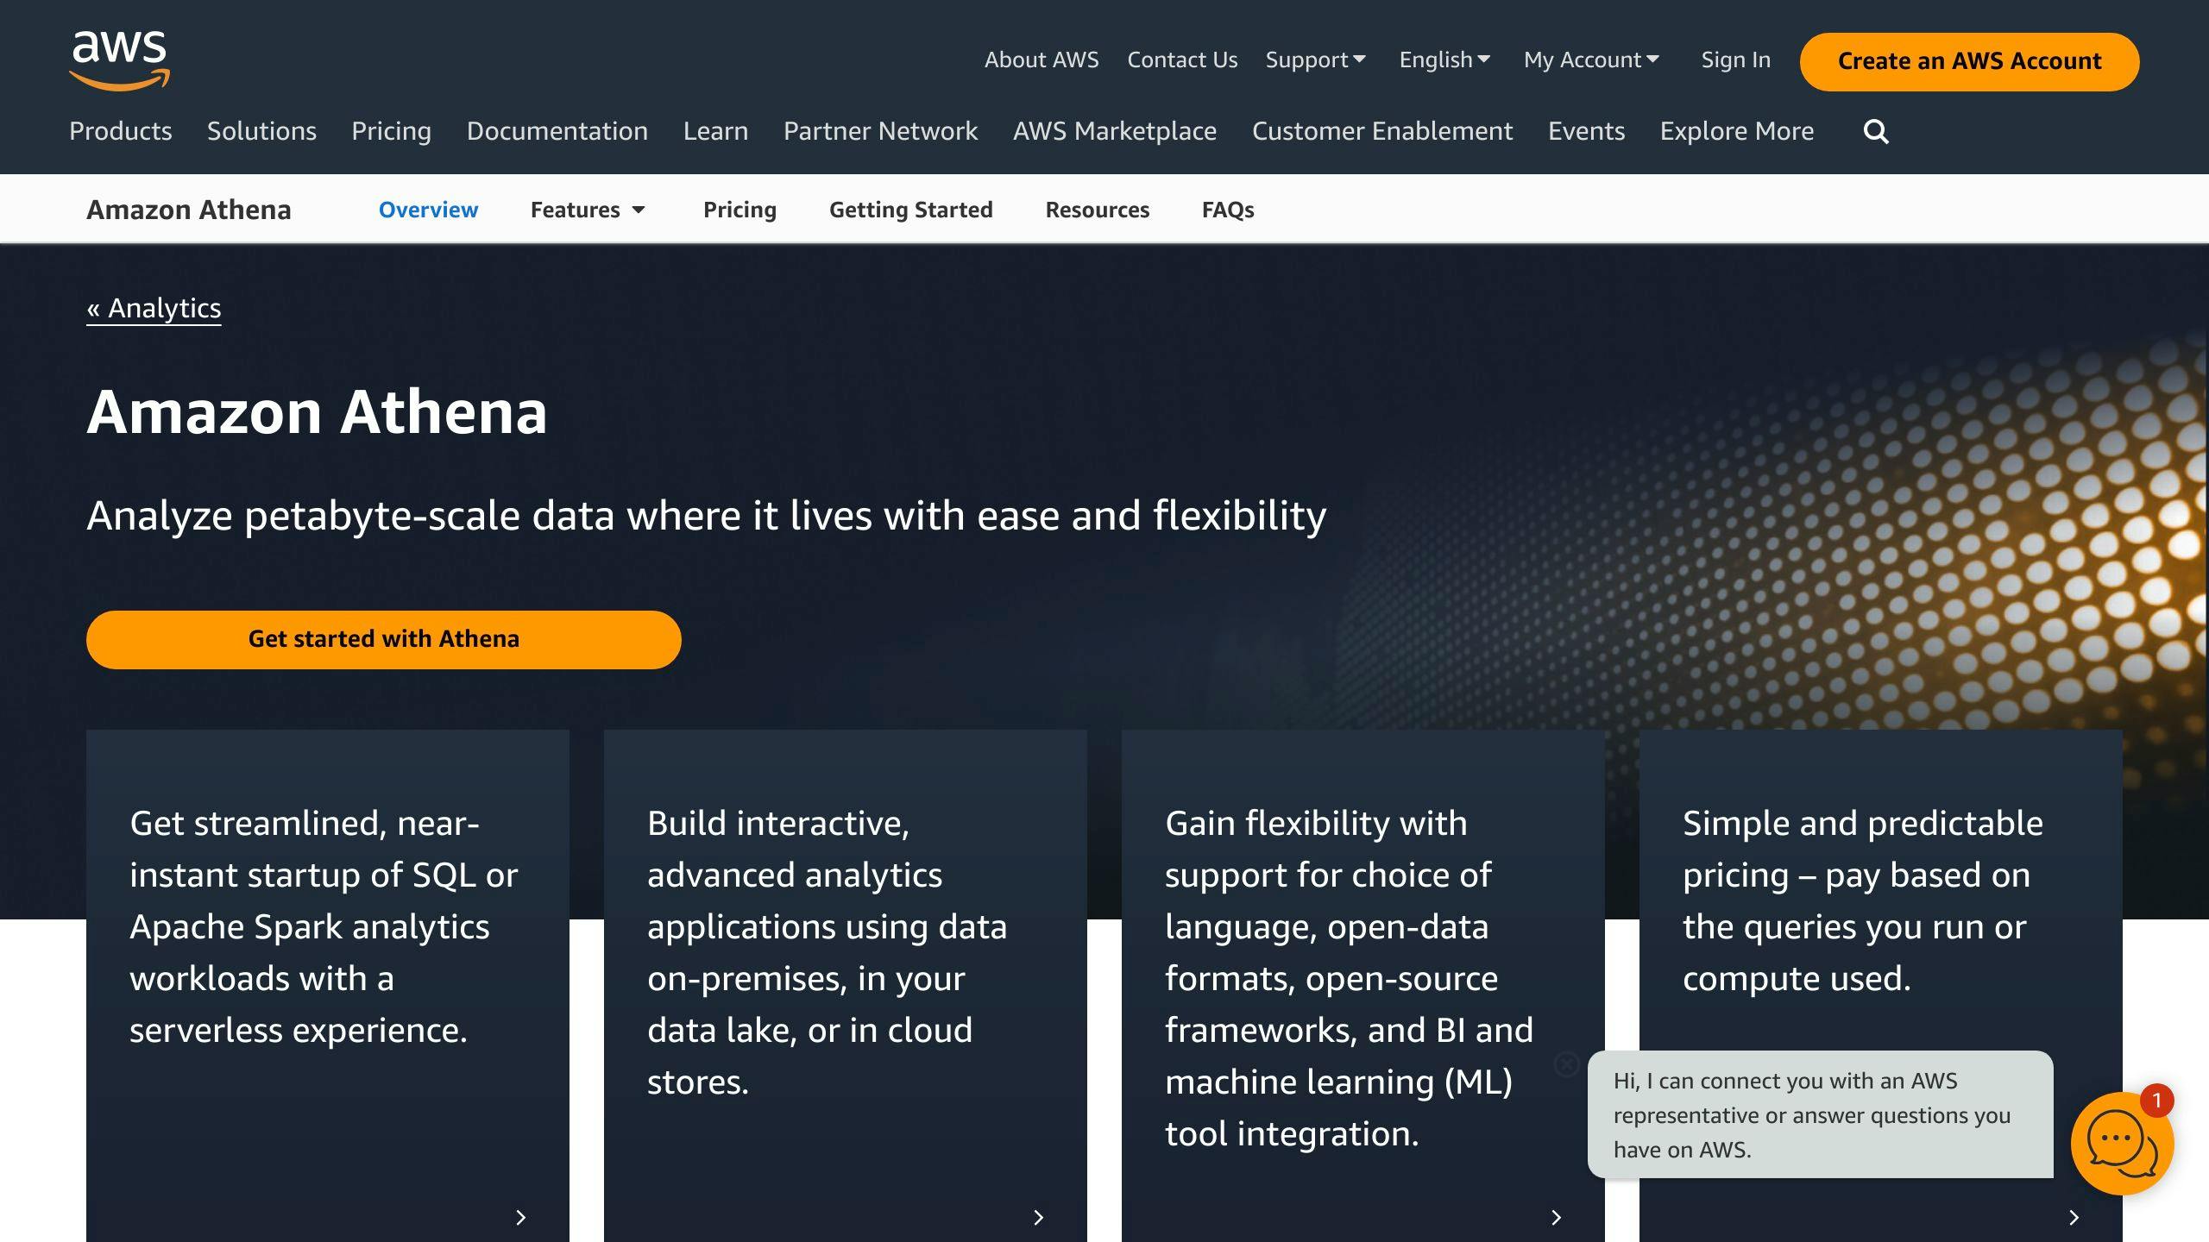
Task: Click the chat greeting message bubble
Action: point(1820,1114)
